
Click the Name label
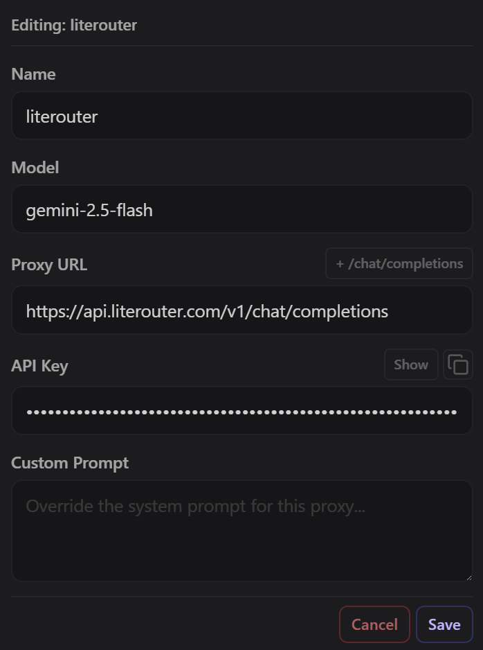(x=33, y=74)
